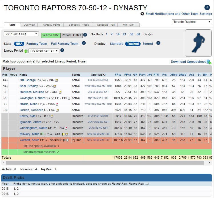Open the Schedule - Full tab

point(106,25)
